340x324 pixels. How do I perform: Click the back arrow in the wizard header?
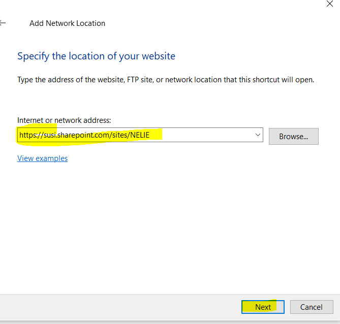(3, 23)
